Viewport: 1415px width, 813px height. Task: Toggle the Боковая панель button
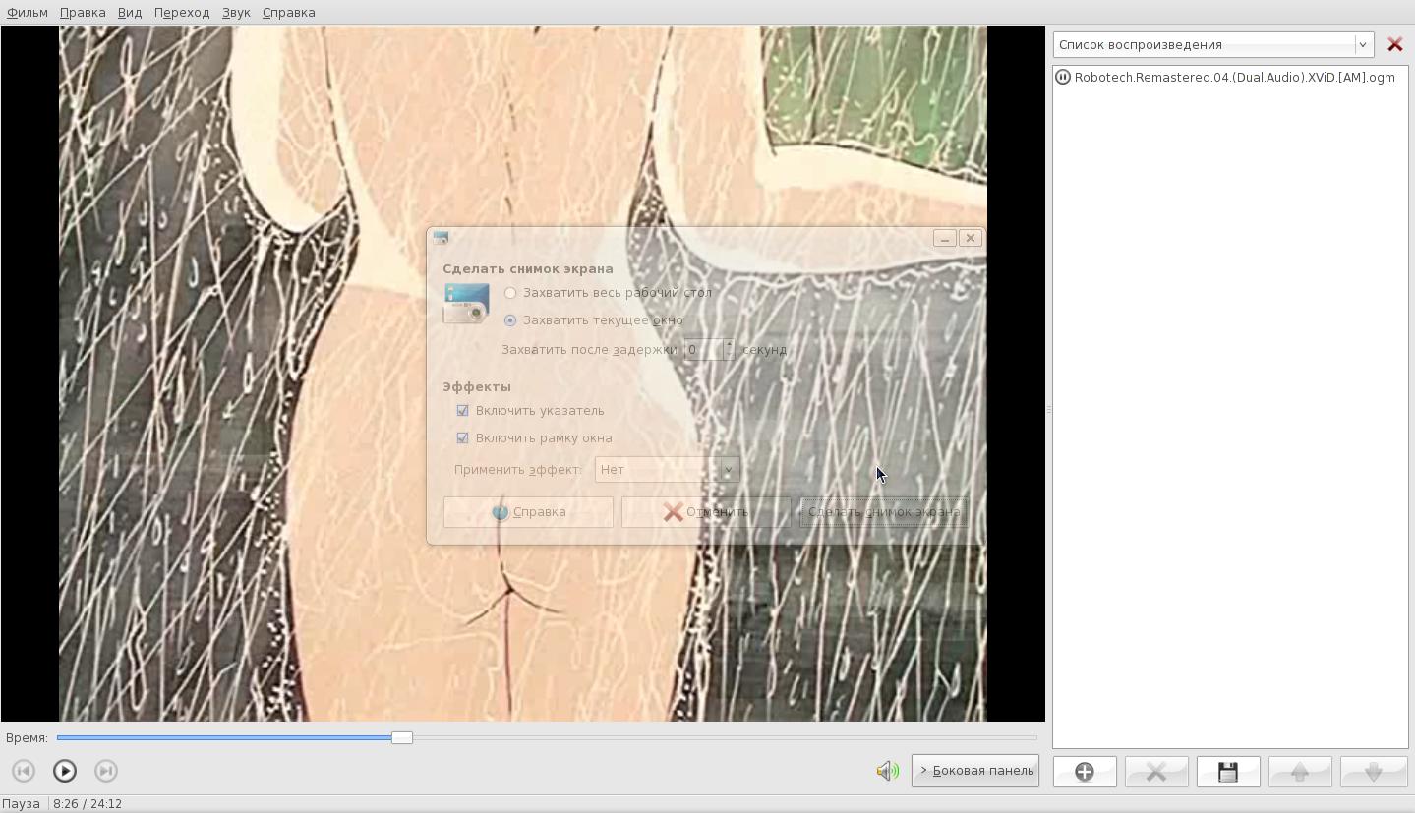[975, 771]
